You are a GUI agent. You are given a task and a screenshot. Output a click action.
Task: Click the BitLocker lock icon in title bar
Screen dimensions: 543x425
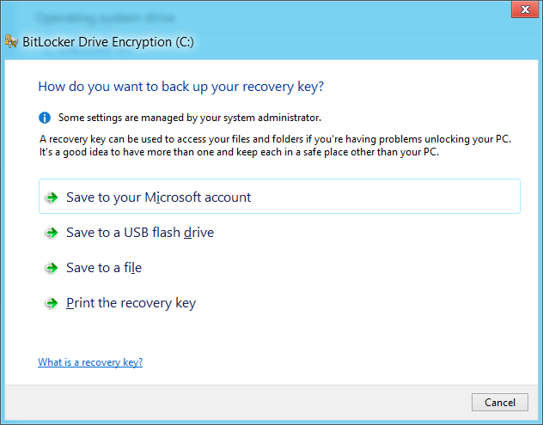click(x=9, y=39)
